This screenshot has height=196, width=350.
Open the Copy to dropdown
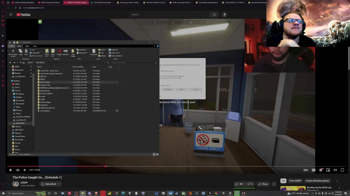53,52
